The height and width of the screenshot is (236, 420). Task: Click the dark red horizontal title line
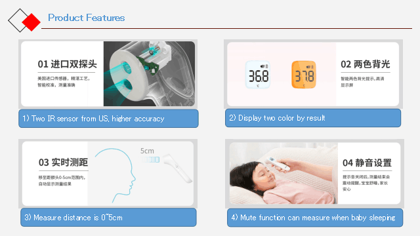(x=226, y=28)
